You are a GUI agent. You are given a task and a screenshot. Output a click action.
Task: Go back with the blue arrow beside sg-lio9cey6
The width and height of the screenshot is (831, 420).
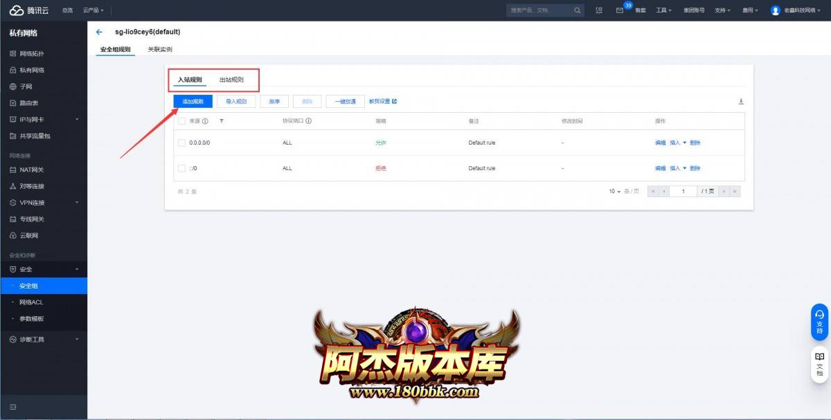pos(100,32)
